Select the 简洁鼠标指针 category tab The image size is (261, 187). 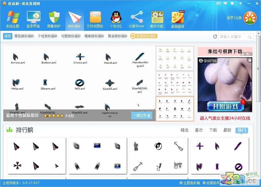pyautogui.click(x=118, y=36)
